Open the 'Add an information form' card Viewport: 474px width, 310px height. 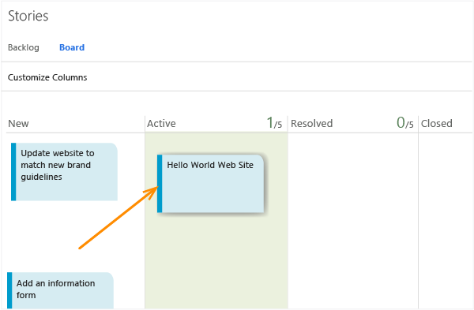point(60,290)
